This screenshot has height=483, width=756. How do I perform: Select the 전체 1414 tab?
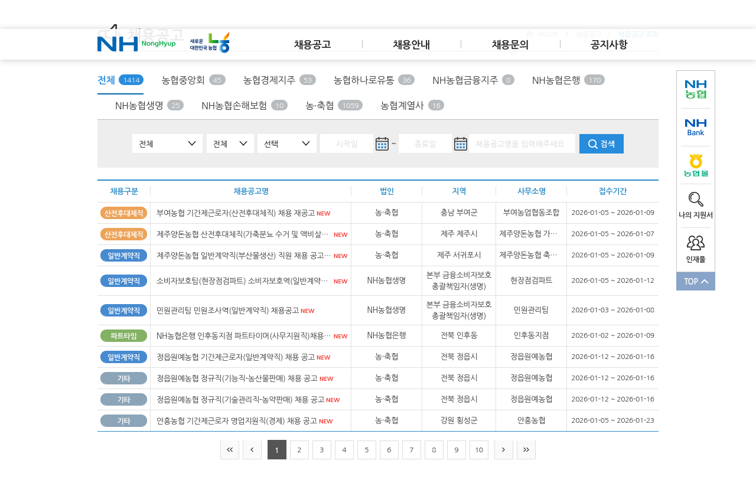pos(120,80)
